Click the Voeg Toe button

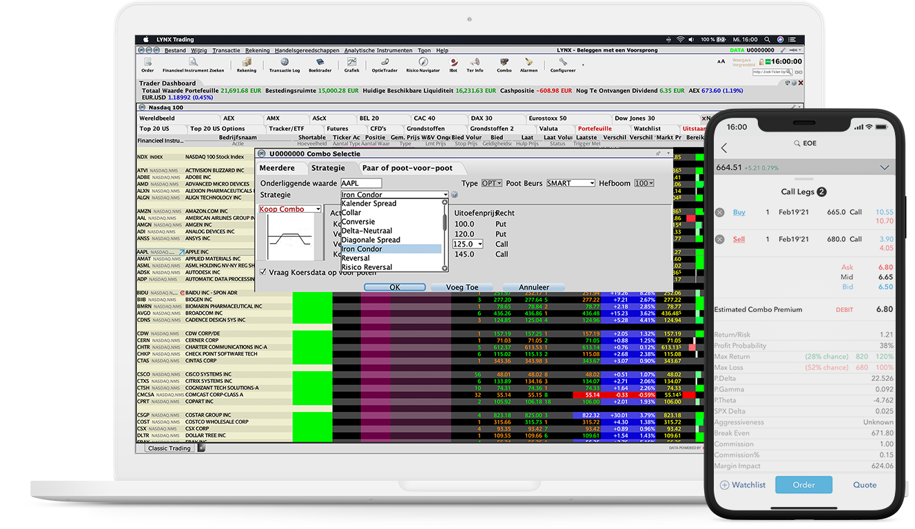pos(462,287)
